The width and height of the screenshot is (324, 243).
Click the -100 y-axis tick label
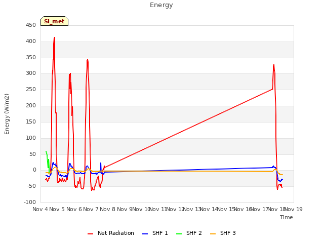coord(30,202)
